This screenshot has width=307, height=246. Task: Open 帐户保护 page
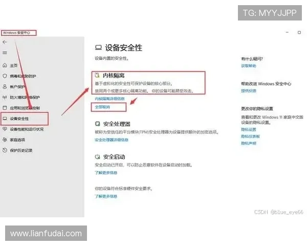[x=17, y=87]
